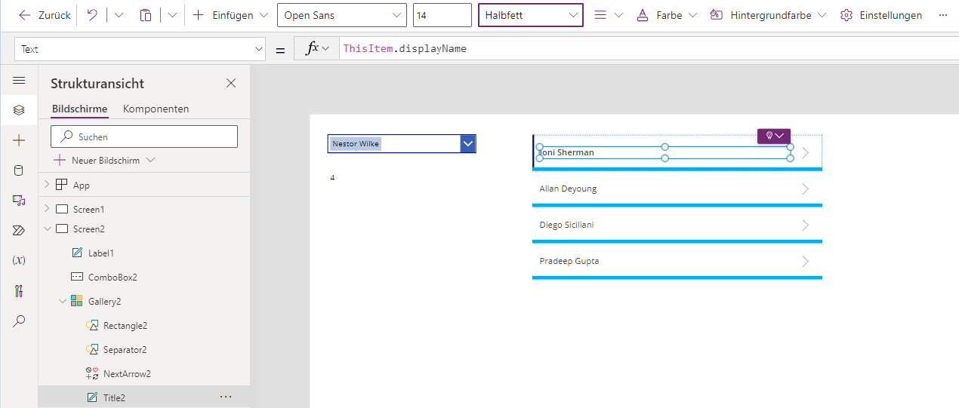Expand the App tree node
The width and height of the screenshot is (959, 408).
point(47,185)
